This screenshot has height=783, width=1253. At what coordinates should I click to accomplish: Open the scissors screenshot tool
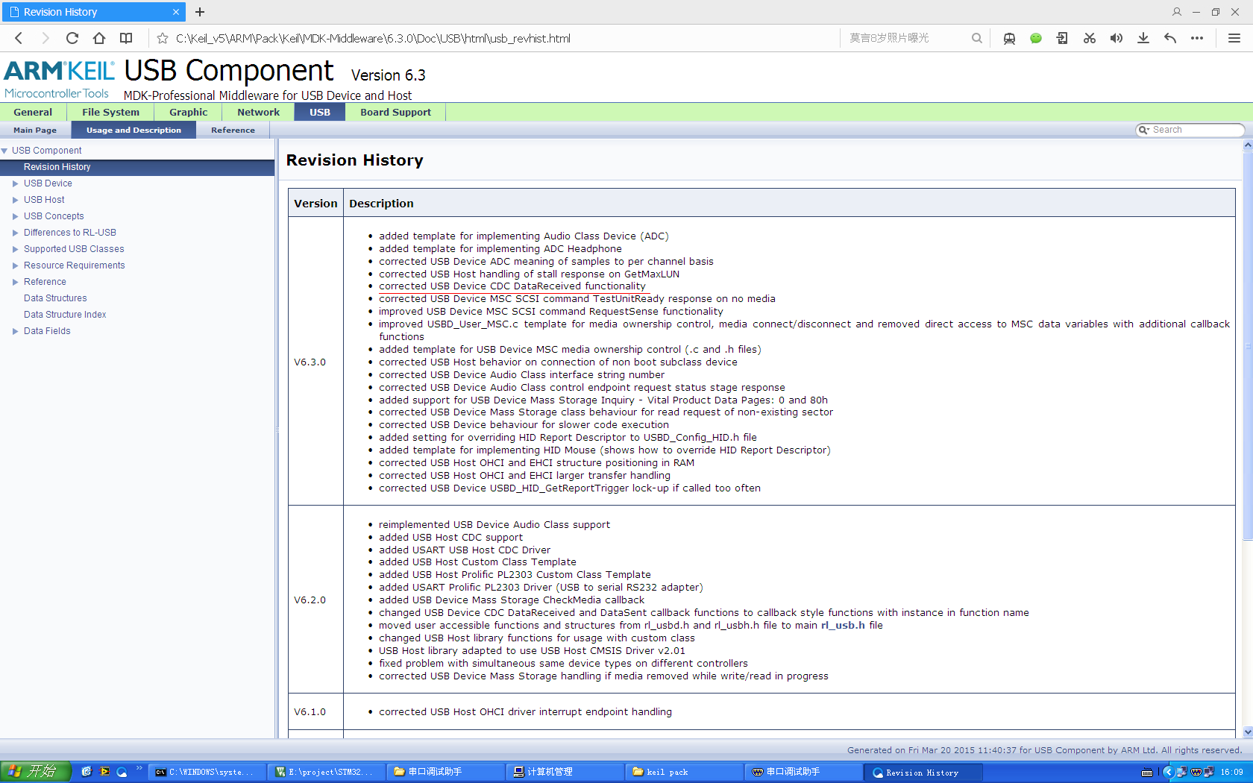click(x=1090, y=38)
